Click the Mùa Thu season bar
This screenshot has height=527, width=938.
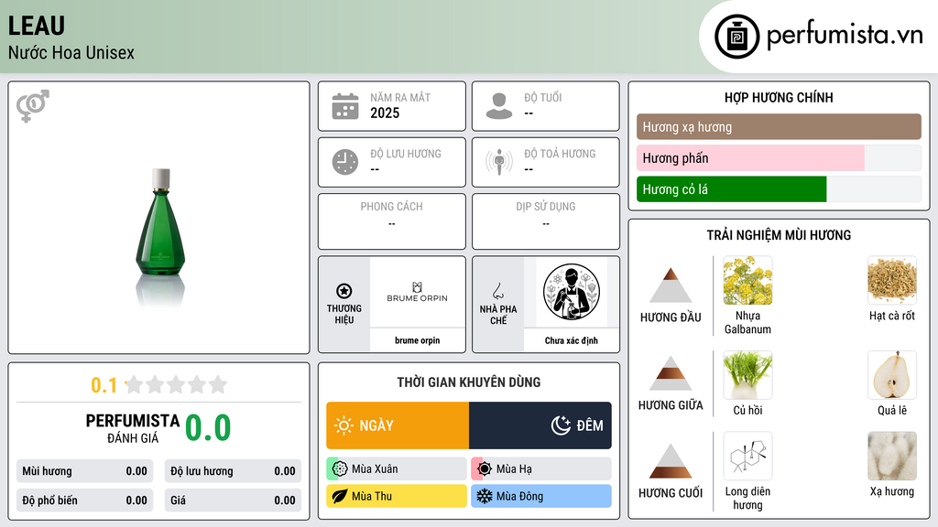(x=397, y=496)
